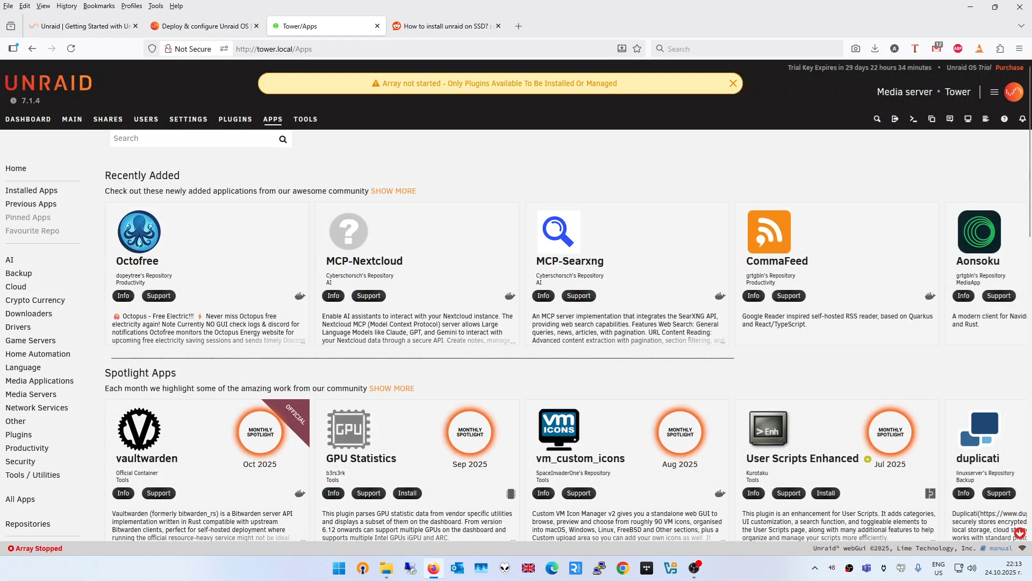Image resolution: width=1032 pixels, height=581 pixels.
Task: Click the feedback speech bubble icon
Action: coord(950,119)
